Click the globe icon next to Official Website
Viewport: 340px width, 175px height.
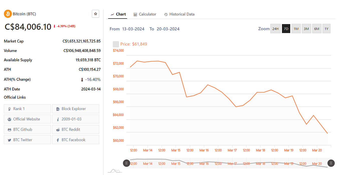[9, 119]
